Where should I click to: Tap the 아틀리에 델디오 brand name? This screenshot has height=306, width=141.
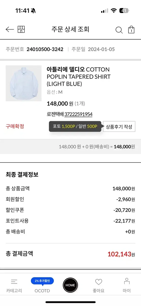(x=66, y=70)
